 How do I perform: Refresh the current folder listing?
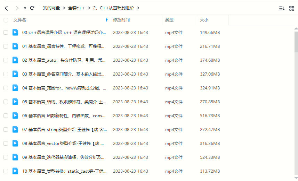(32, 8)
